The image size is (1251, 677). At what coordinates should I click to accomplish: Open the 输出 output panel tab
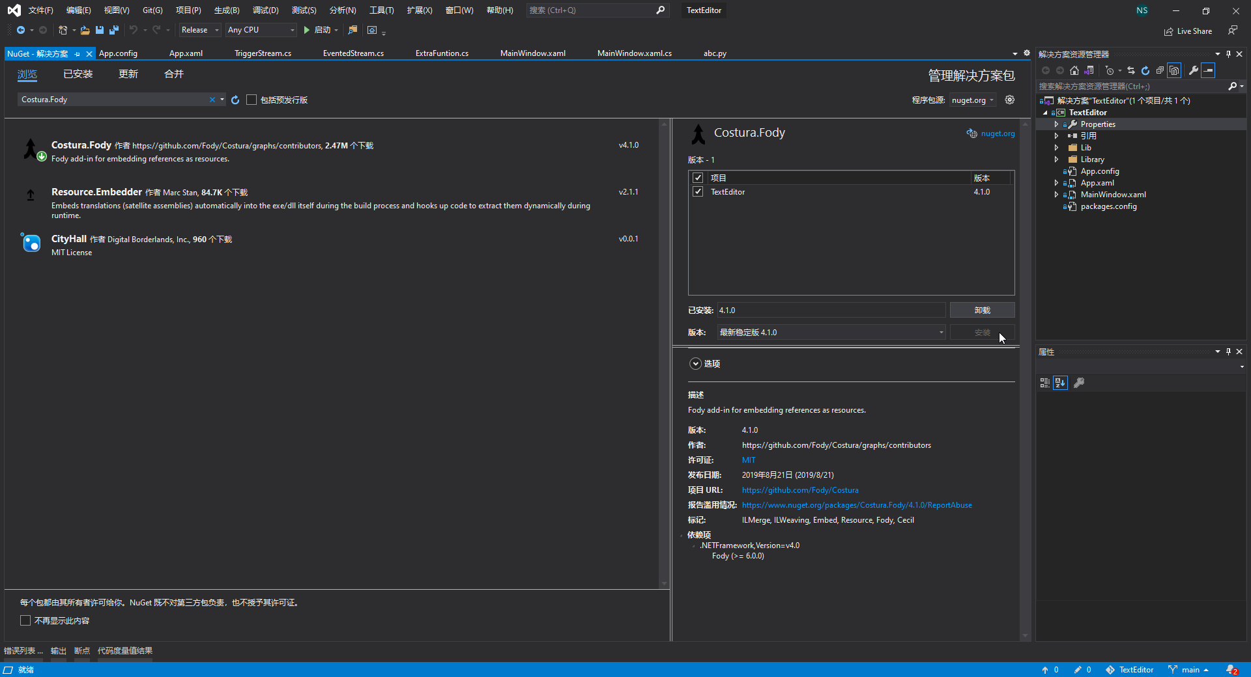click(59, 651)
